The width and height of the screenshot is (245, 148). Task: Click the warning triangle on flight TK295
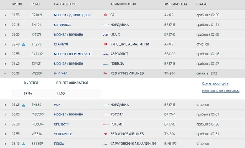click(23, 44)
